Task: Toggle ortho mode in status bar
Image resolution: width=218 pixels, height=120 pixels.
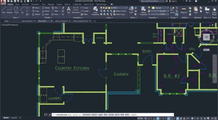Action: coord(154,118)
